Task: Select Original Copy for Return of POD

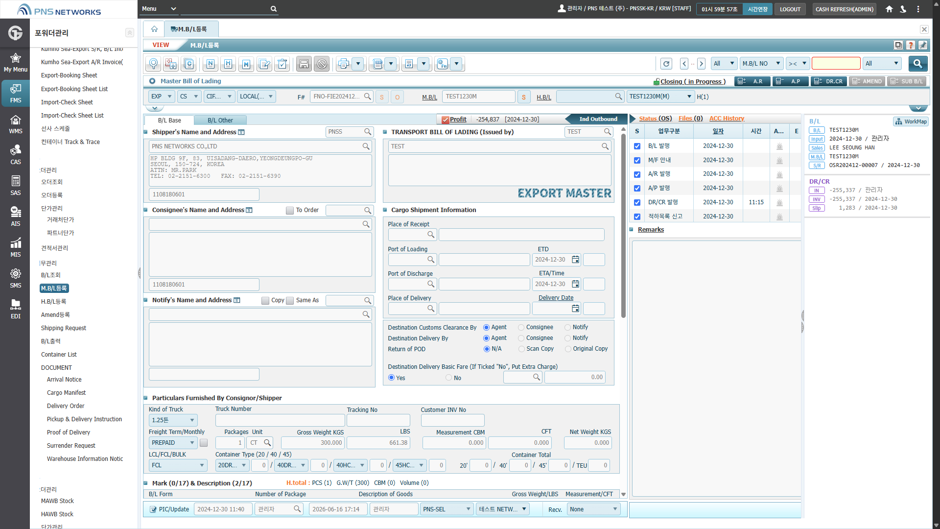Action: 568,349
